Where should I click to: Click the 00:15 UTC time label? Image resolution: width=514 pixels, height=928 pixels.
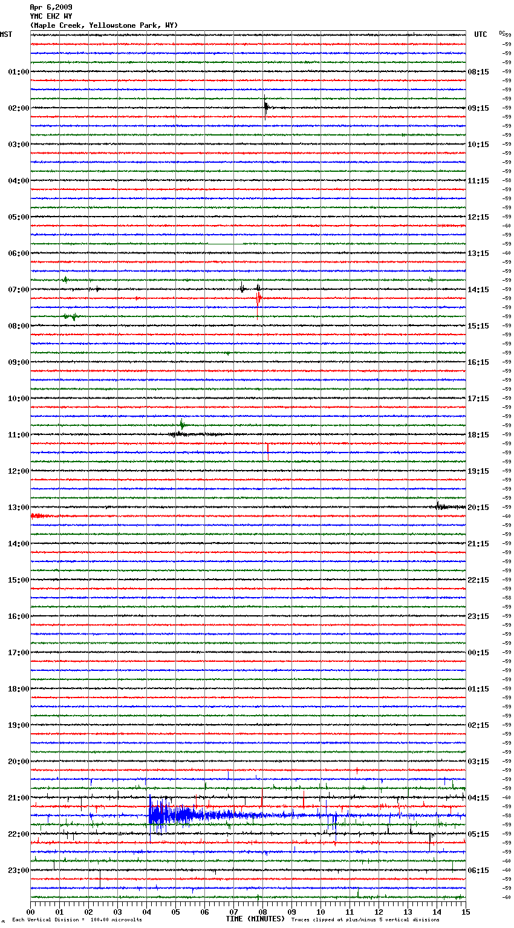478,653
